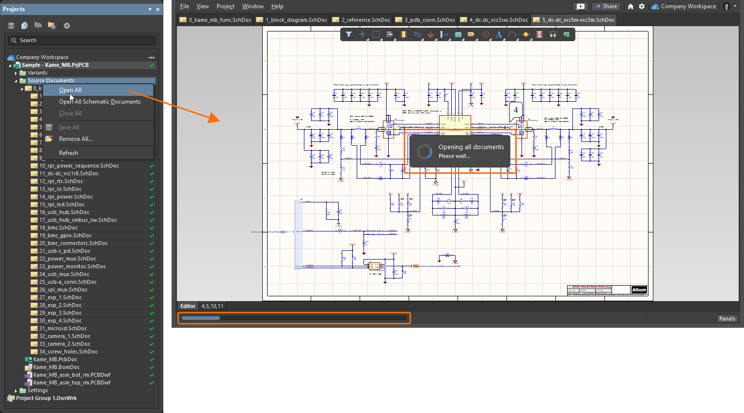Collapse the Source Documents folder

click(x=16, y=81)
